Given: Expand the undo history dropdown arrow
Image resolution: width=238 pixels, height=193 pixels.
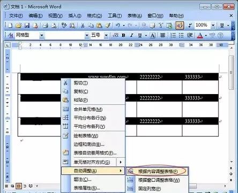Looking at the screenshot, I should 124,26.
